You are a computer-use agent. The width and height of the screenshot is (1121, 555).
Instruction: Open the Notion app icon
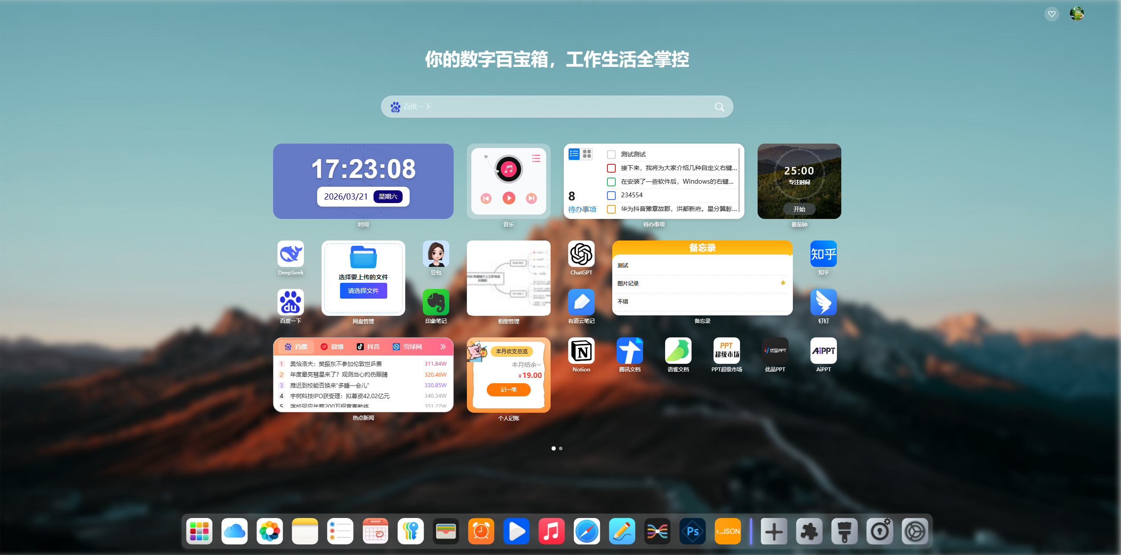(x=581, y=351)
